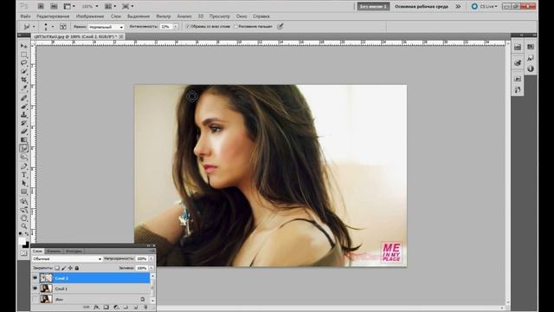This screenshot has width=554, height=312.
Task: Switch to the Каналы tab
Action: pyautogui.click(x=54, y=251)
